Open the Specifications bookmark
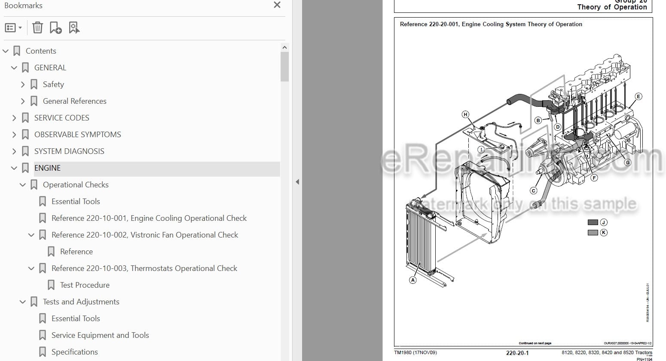 75,352
